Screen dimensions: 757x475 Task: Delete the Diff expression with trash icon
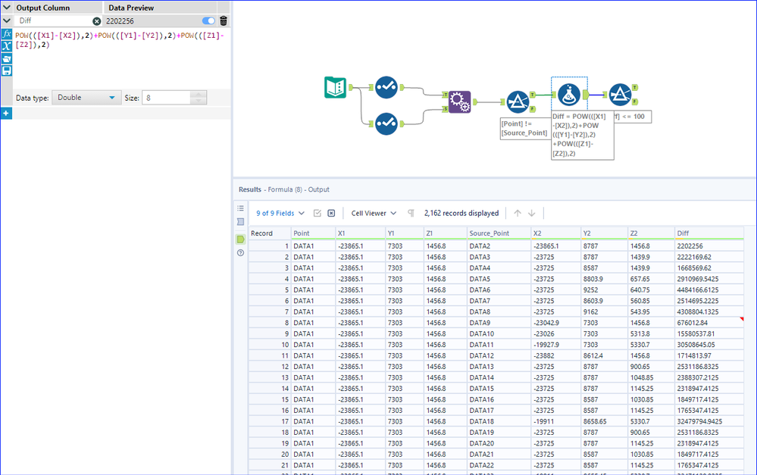point(223,21)
